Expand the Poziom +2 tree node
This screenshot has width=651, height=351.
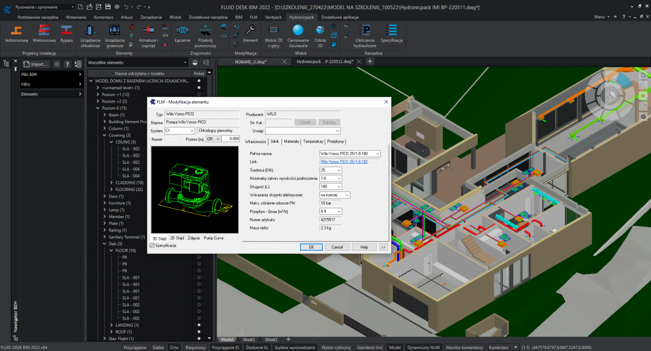point(98,101)
